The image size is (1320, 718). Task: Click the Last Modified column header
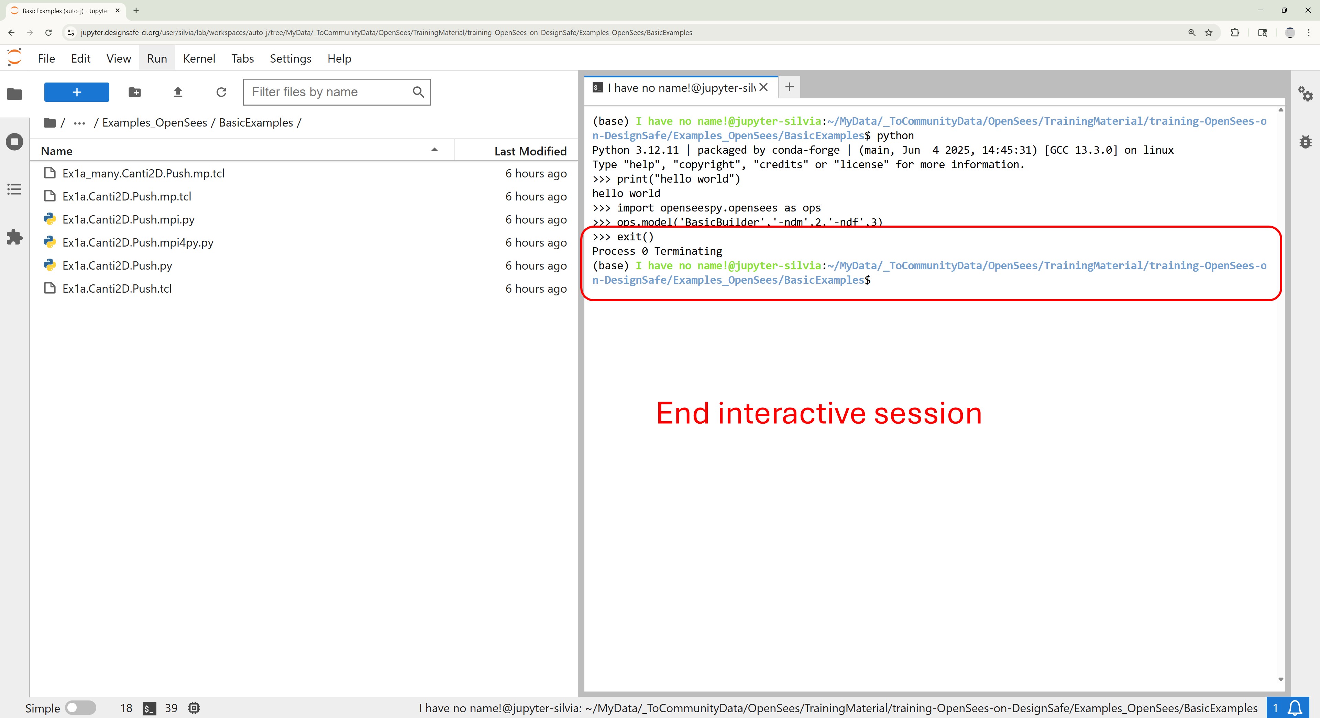pos(530,151)
